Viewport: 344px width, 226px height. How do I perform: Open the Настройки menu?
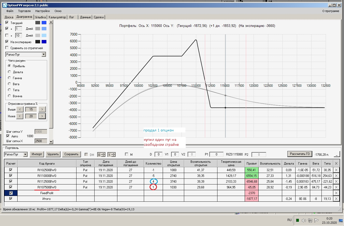click(42, 11)
